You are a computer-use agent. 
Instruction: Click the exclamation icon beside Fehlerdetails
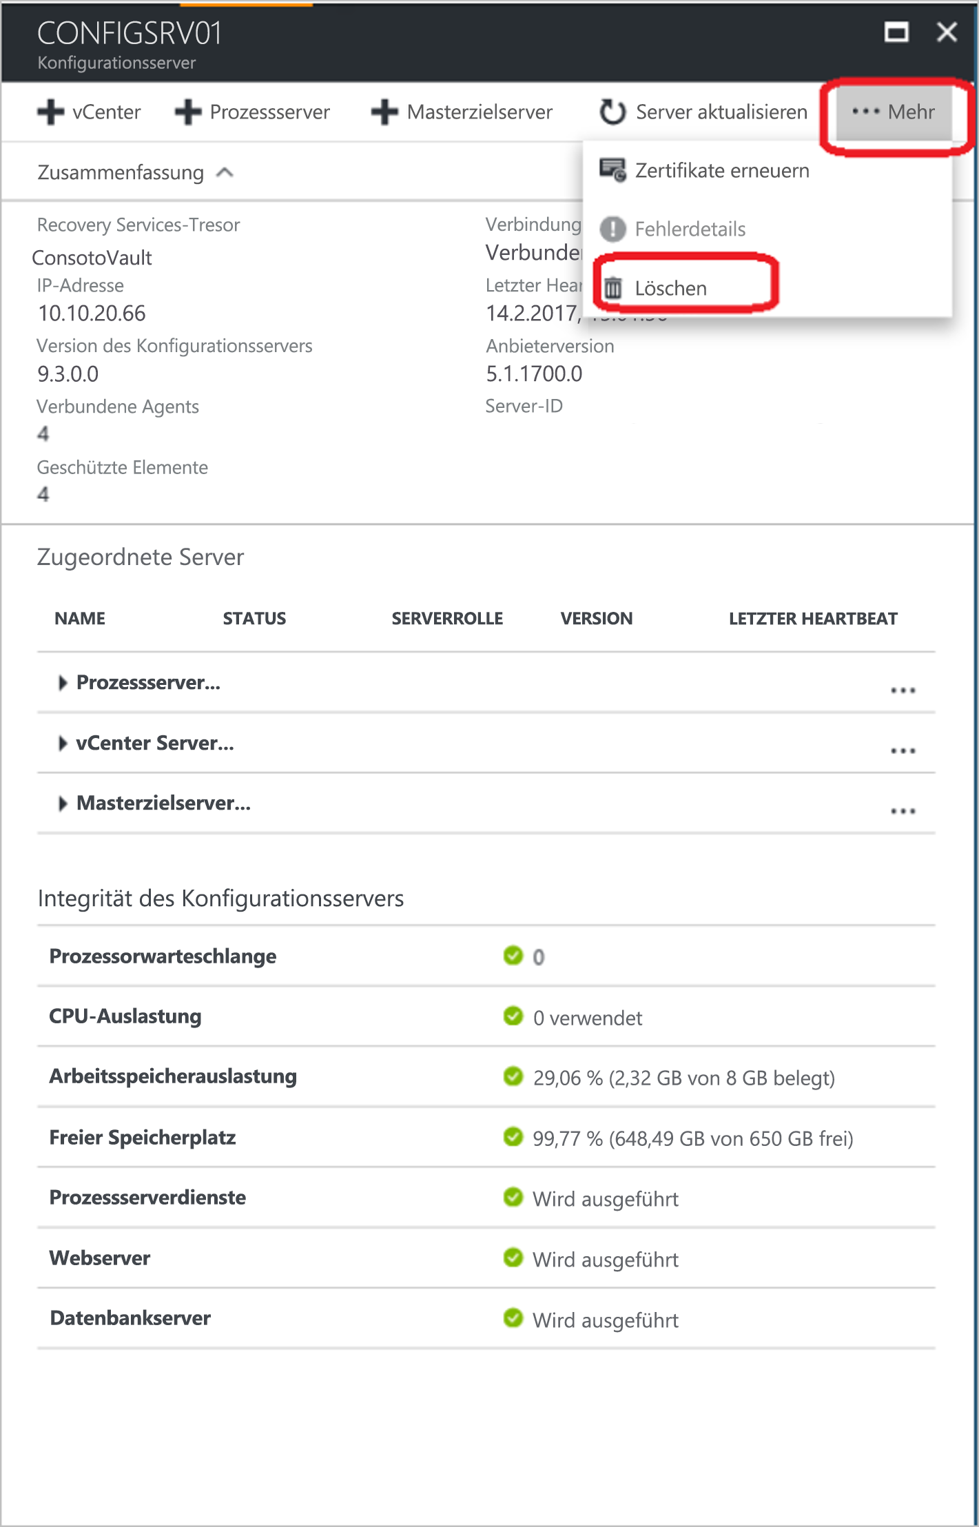tap(612, 229)
